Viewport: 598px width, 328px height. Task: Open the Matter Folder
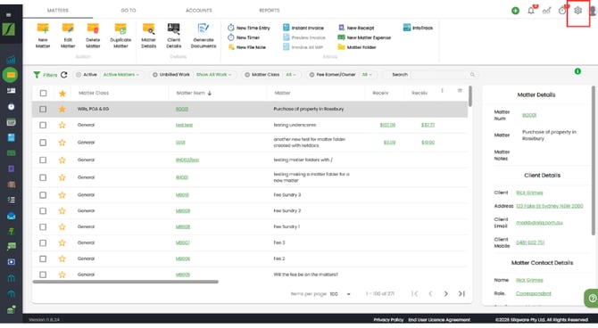357,47
